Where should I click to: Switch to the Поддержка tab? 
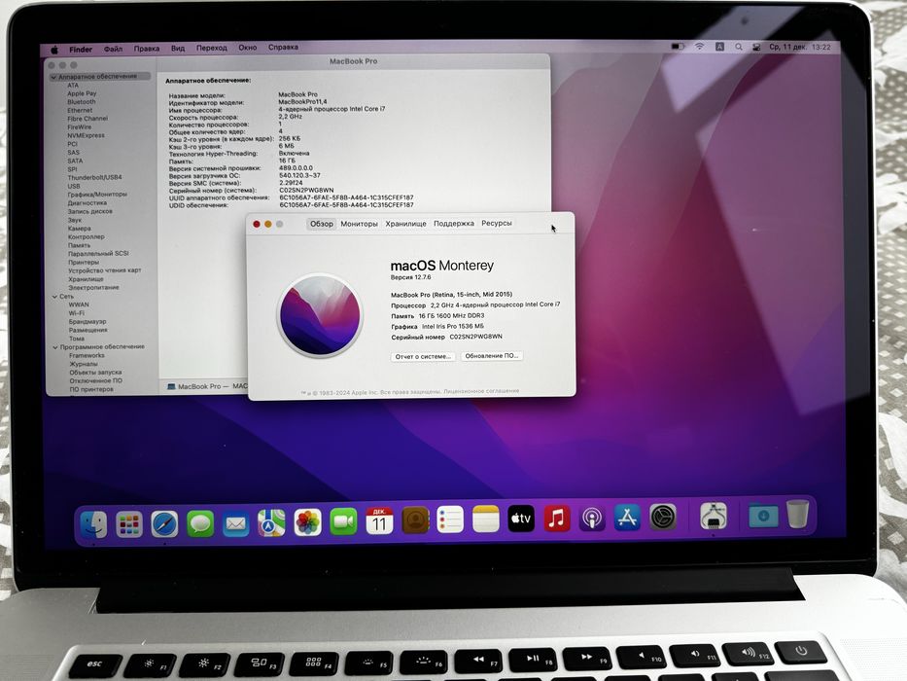pyautogui.click(x=453, y=223)
